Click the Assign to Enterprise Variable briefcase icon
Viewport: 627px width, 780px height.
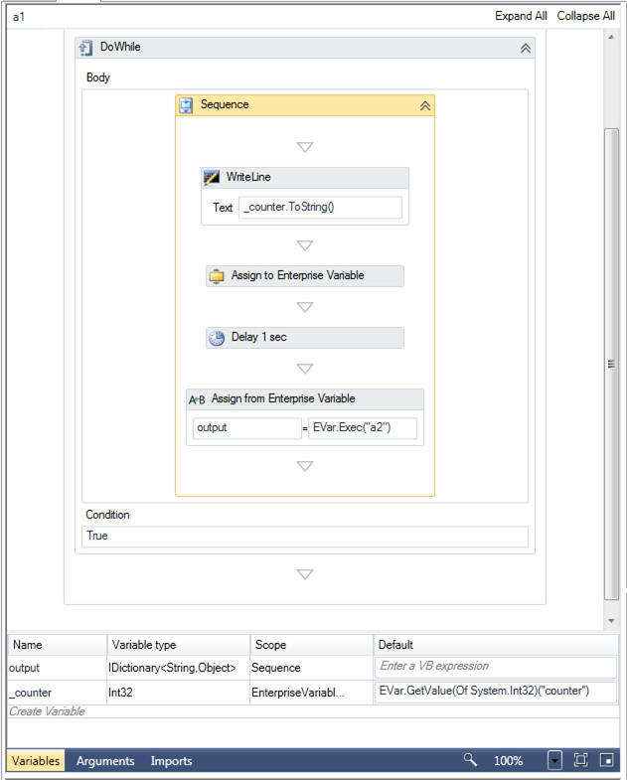217,276
